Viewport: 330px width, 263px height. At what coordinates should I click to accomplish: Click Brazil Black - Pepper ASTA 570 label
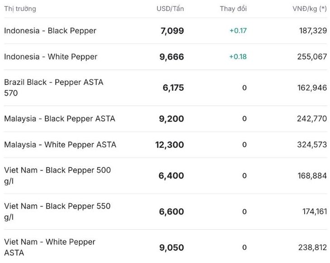pyautogui.click(x=53, y=88)
